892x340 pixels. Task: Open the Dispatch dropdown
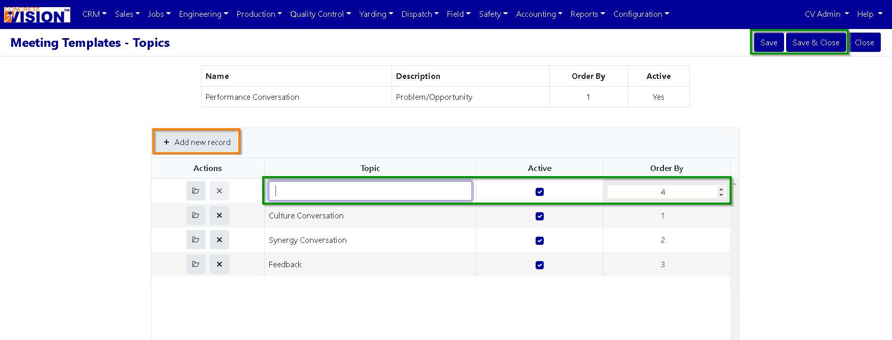[x=420, y=14]
